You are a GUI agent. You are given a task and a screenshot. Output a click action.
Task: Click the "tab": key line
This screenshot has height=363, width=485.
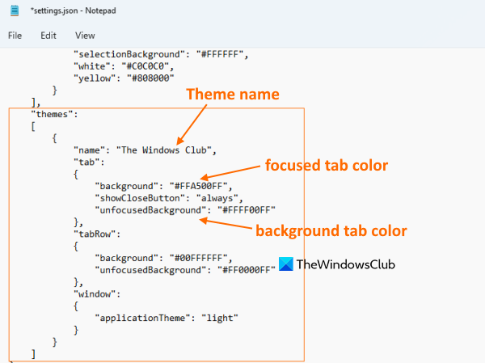tap(89, 163)
